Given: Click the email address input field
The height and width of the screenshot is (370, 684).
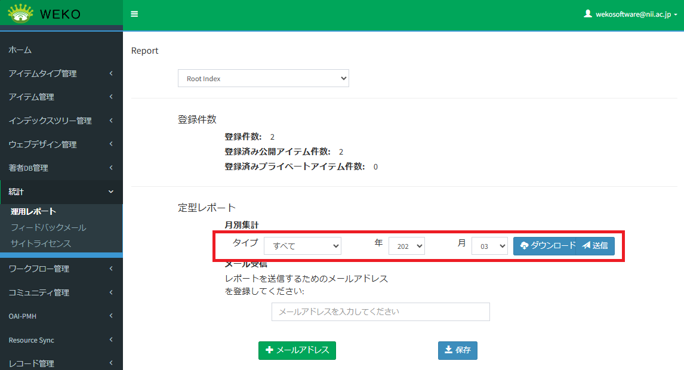Looking at the screenshot, I should [x=380, y=312].
